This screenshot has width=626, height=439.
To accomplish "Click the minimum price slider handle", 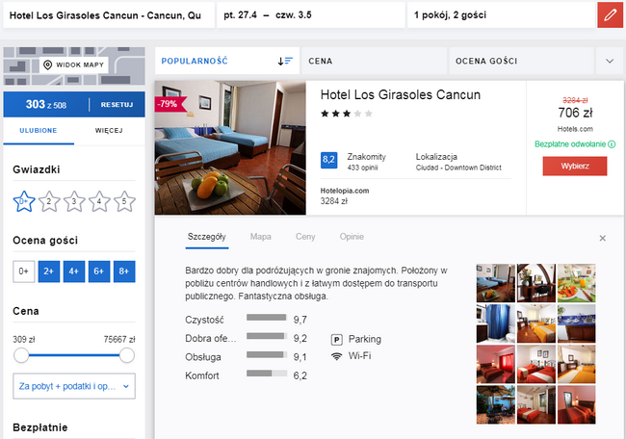I will (20, 355).
